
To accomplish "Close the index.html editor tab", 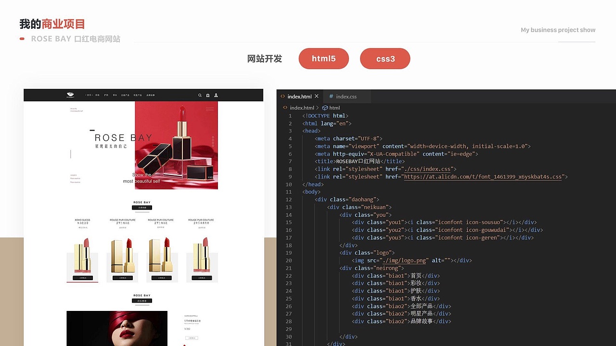I will coord(317,96).
